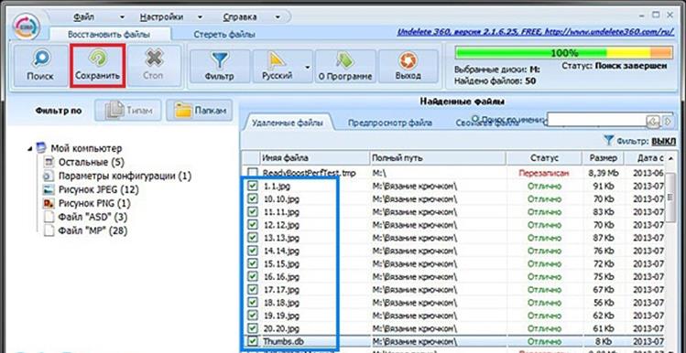Click previous search result arrow button
686x353 pixels.
[x=653, y=122]
